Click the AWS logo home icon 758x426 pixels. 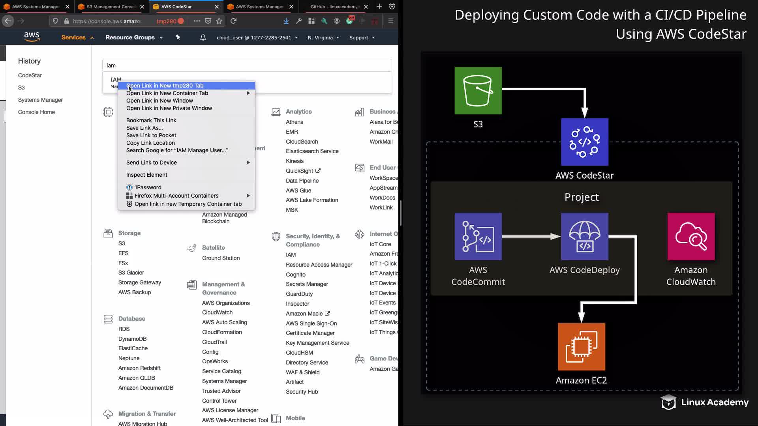click(32, 37)
